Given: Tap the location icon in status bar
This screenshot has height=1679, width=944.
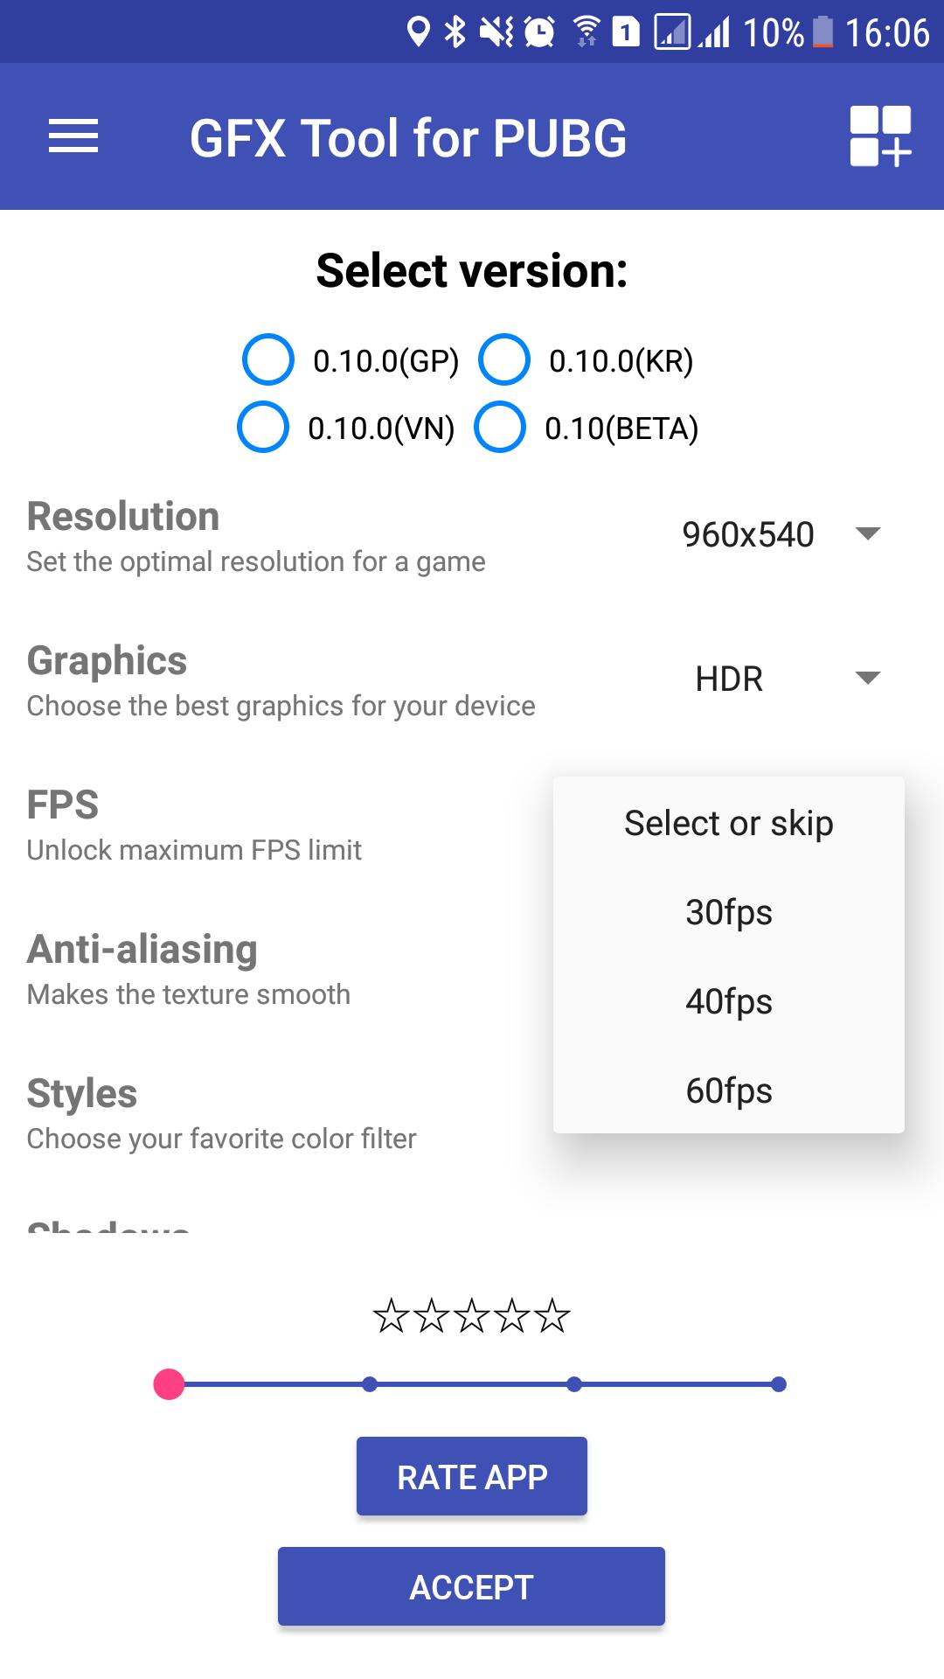Looking at the screenshot, I should click(x=419, y=32).
